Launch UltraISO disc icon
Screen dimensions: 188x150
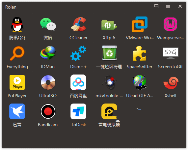(48, 82)
